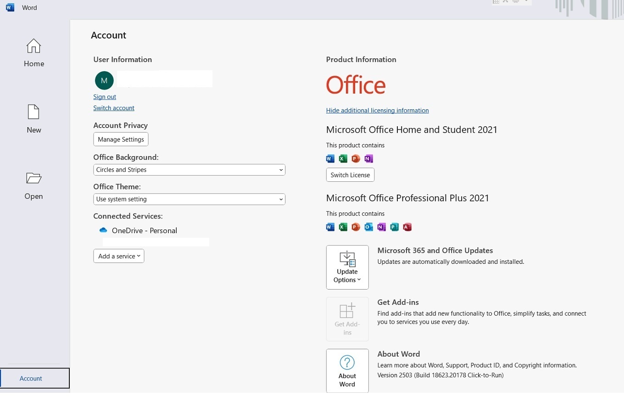624x402 pixels.
Task: Click the PowerPoint icon under Professional Plus 2021
Action: tap(356, 227)
